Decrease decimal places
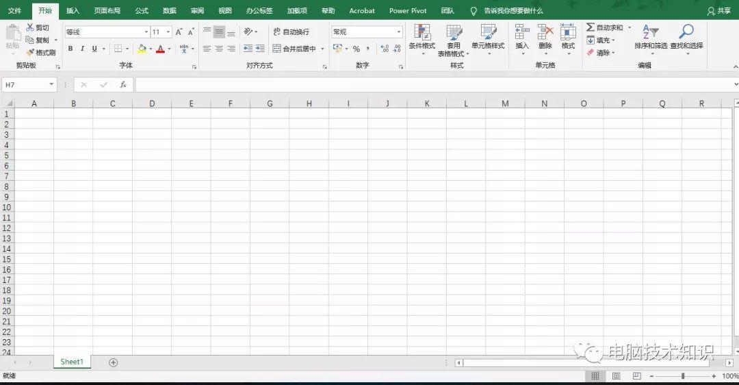The height and width of the screenshot is (385, 739). tap(397, 49)
